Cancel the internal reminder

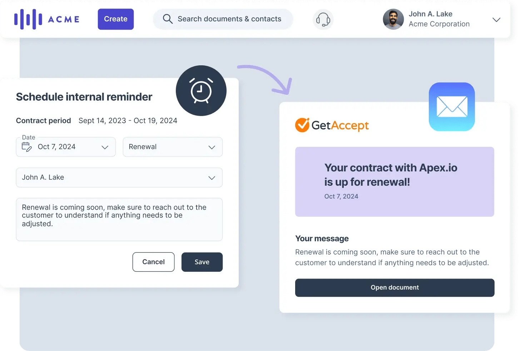(153, 262)
